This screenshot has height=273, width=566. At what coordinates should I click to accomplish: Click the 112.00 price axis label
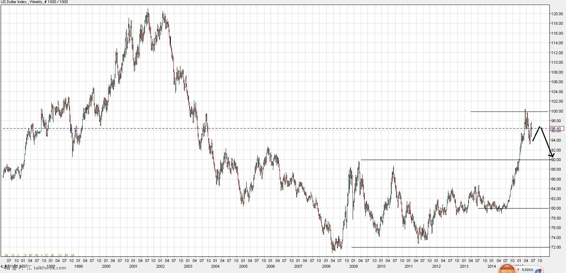(556, 53)
